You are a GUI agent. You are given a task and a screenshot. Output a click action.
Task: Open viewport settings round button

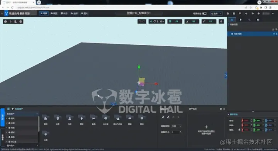click(x=221, y=22)
